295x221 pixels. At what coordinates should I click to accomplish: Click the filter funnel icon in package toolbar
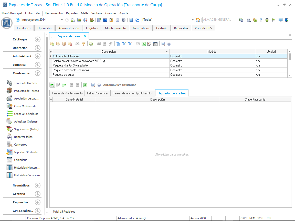tap(83, 44)
